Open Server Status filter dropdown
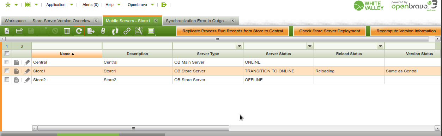 (310, 46)
